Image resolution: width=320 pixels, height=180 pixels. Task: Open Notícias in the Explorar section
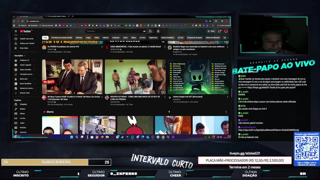pos(24,127)
